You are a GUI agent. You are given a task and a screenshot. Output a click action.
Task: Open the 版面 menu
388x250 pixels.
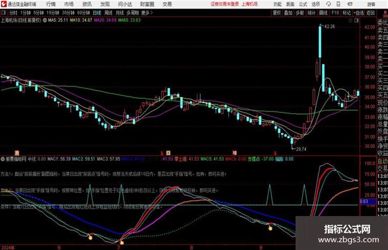[x=290, y=4]
